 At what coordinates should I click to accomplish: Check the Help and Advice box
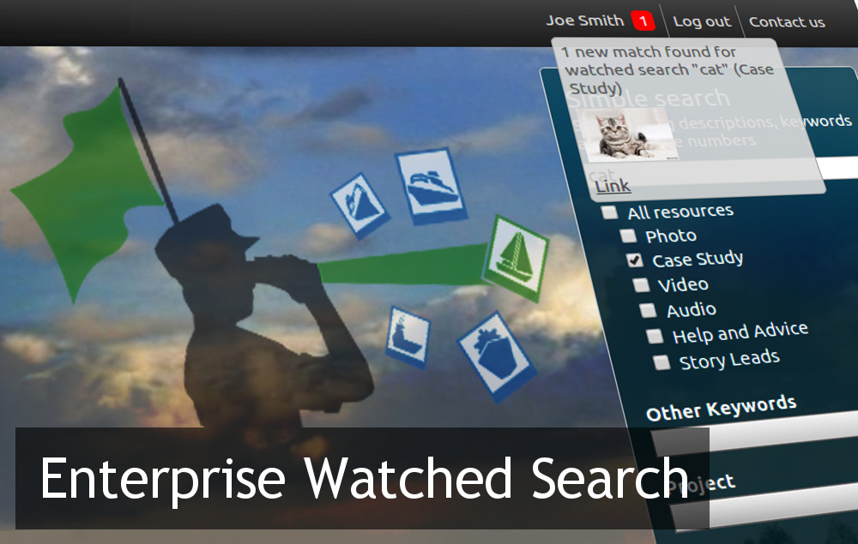pos(655,336)
